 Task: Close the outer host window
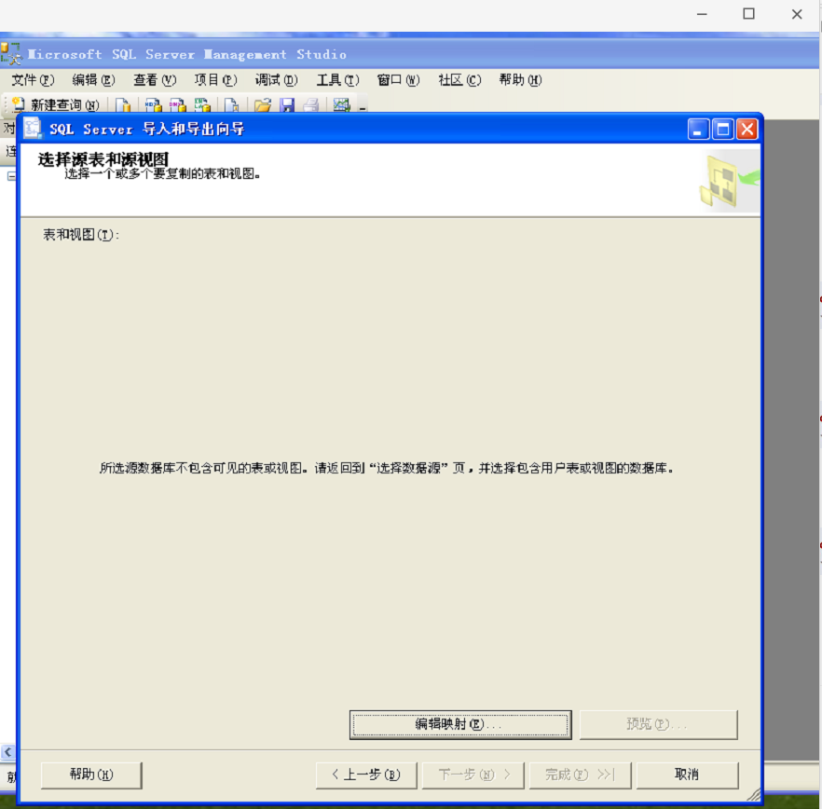pos(797,14)
